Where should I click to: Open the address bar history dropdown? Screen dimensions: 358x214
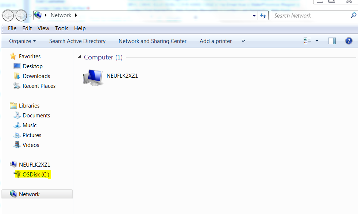tap(254, 16)
